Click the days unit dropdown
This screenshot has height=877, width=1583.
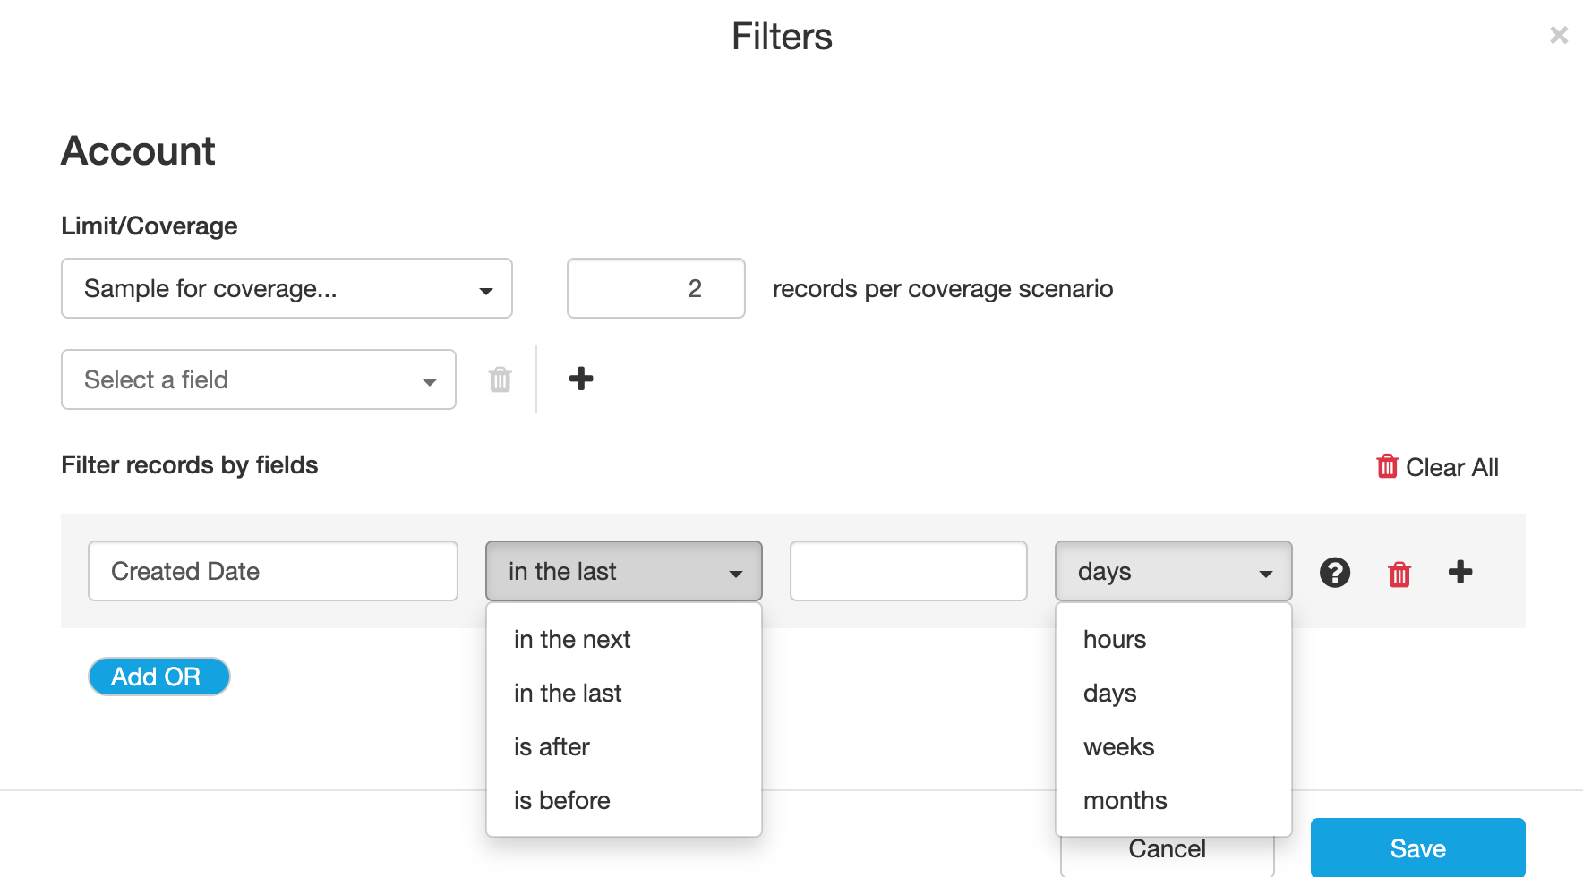click(x=1174, y=571)
